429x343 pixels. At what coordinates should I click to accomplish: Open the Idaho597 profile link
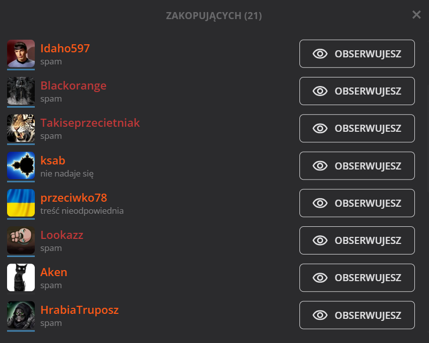(x=65, y=48)
